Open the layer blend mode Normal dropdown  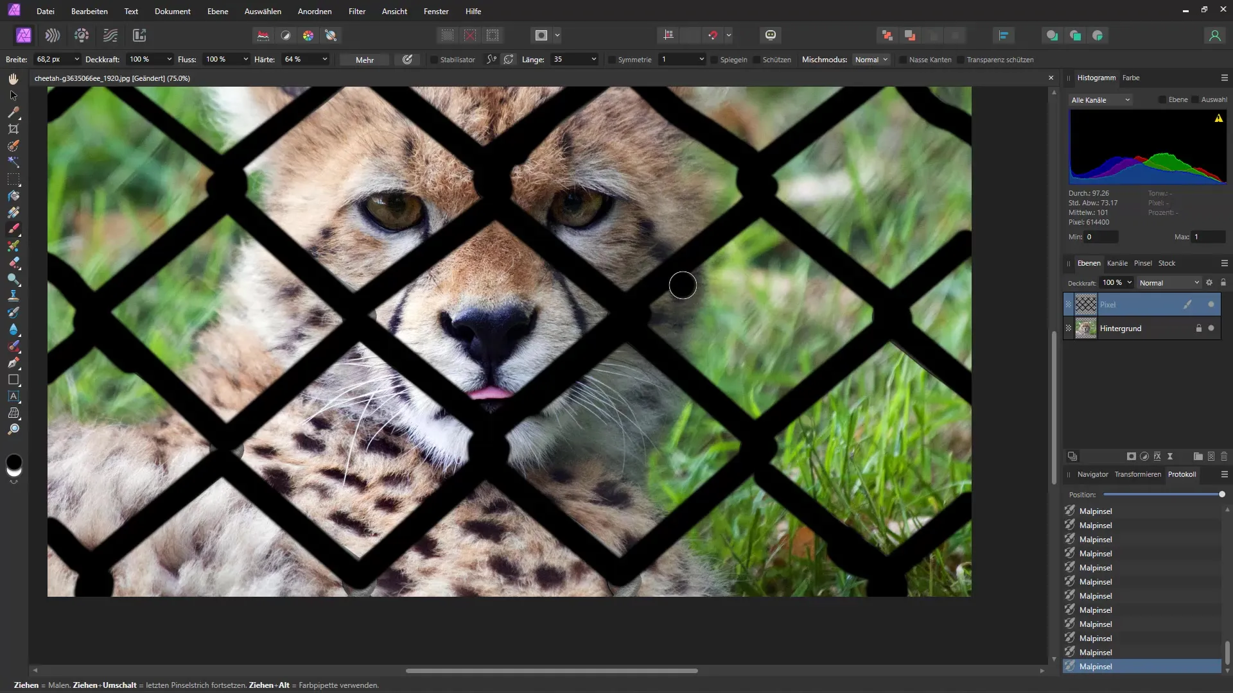[1169, 282]
